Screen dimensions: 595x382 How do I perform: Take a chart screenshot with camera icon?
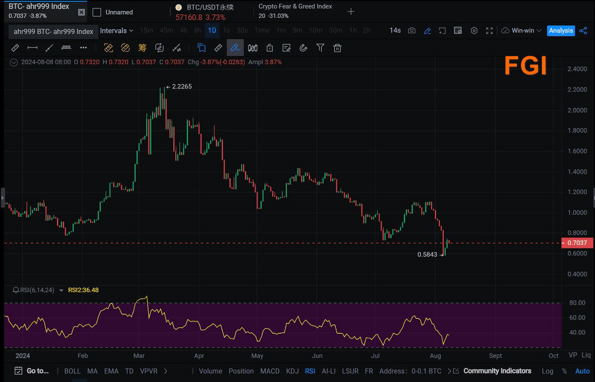point(412,31)
